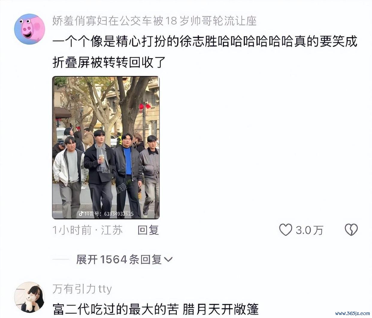Click the 3.0万 like count

pos(309,230)
